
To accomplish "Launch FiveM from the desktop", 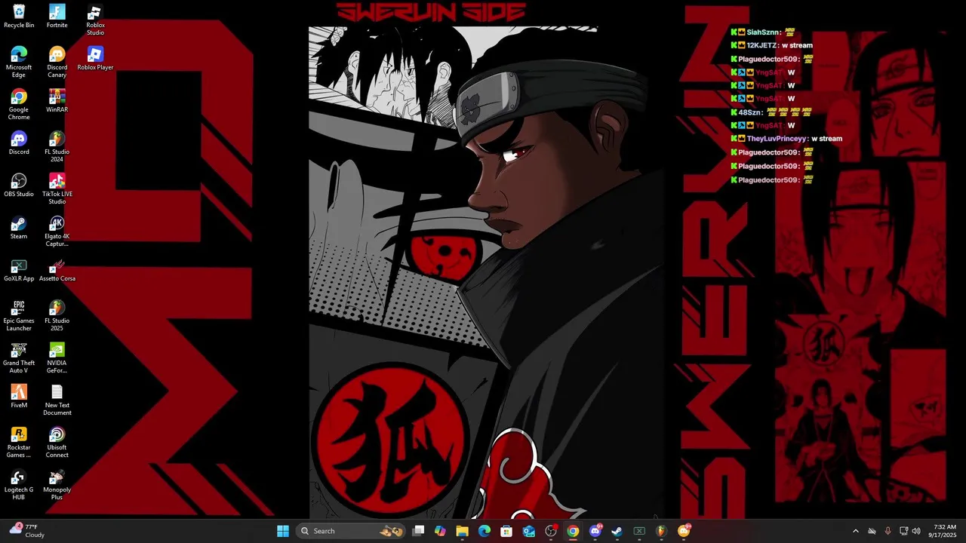I will point(19,397).
